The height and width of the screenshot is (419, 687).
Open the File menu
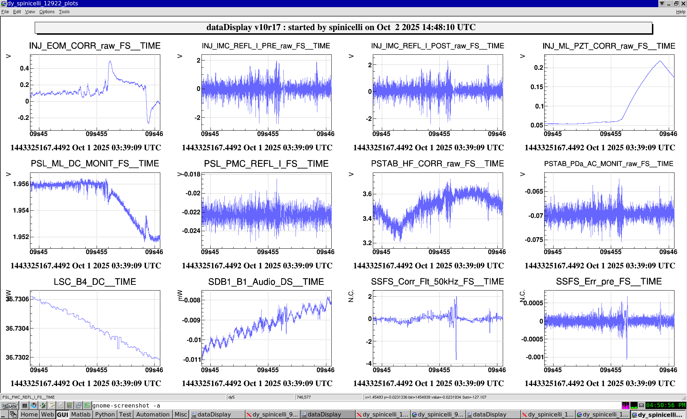(5, 12)
